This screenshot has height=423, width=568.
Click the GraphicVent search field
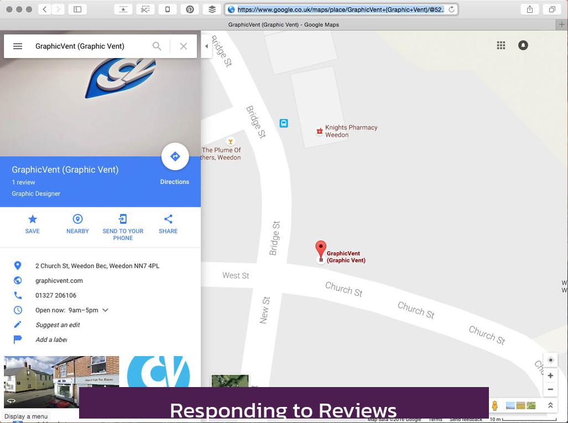[x=80, y=46]
